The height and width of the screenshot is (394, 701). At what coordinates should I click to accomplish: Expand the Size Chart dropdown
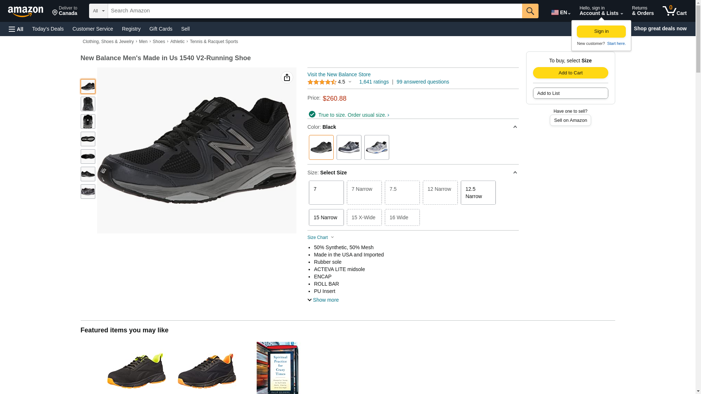click(x=321, y=237)
